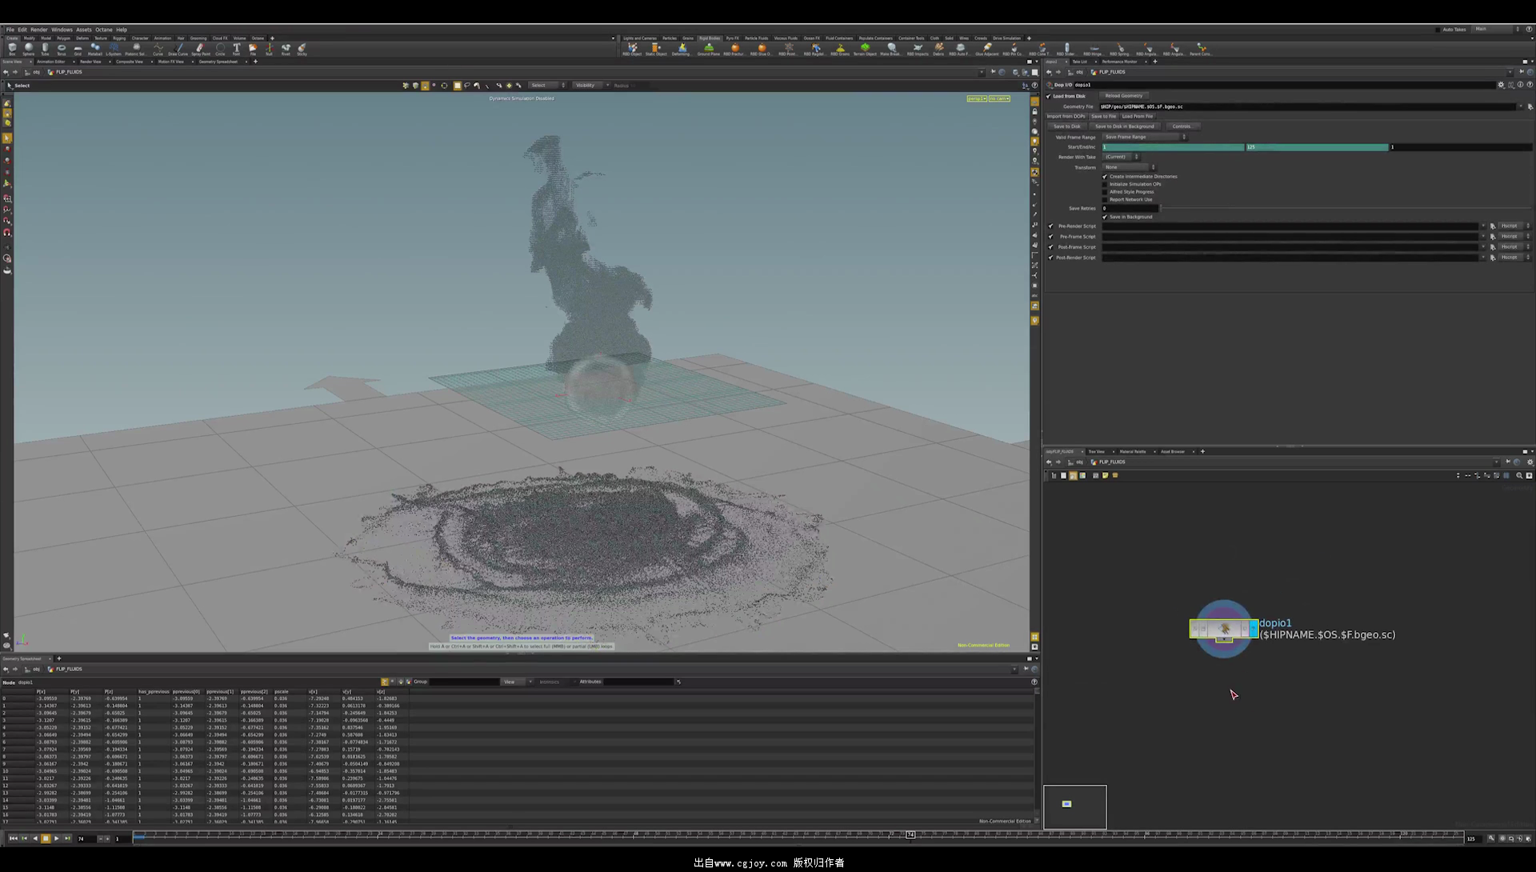Image resolution: width=1536 pixels, height=872 pixels.
Task: Open the Visibility dropdown in viewport
Action: tap(591, 86)
